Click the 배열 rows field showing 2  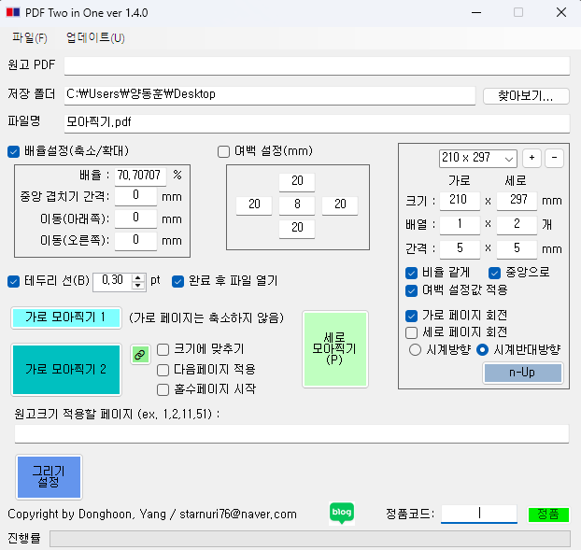[x=517, y=225]
